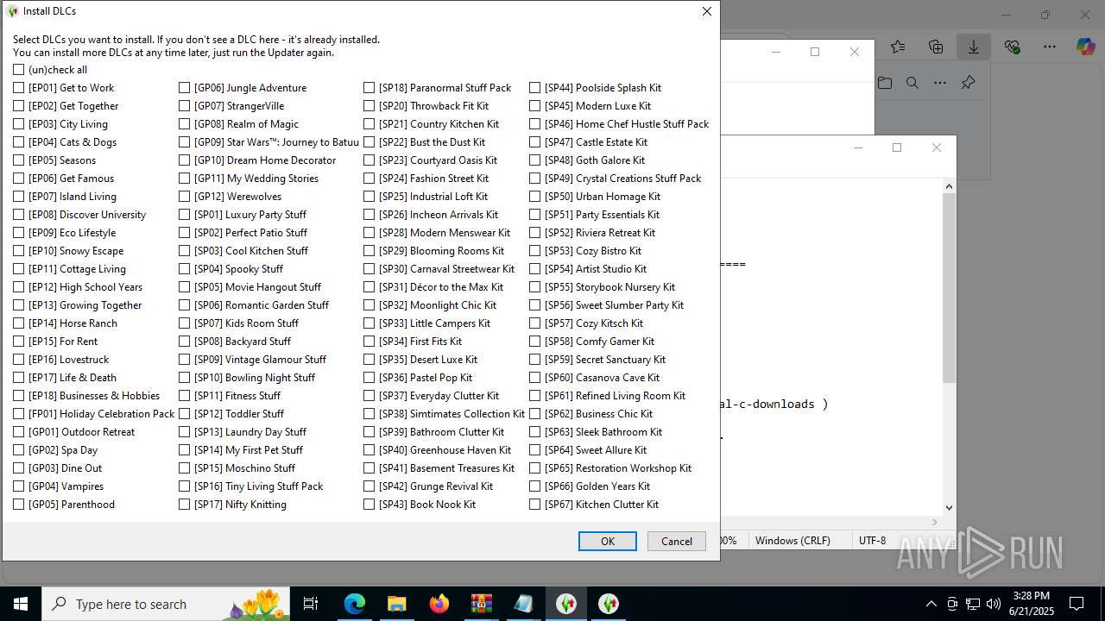
Task: Open the Windows Start menu
Action: [x=21, y=604]
